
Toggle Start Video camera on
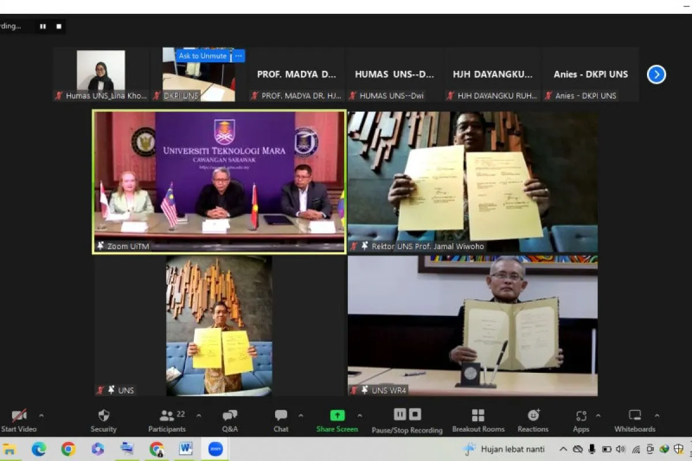coord(19,415)
